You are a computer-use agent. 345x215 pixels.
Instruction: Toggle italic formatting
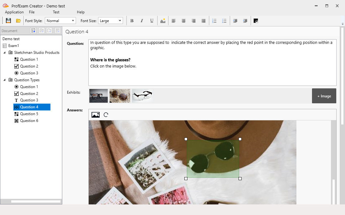142,21
